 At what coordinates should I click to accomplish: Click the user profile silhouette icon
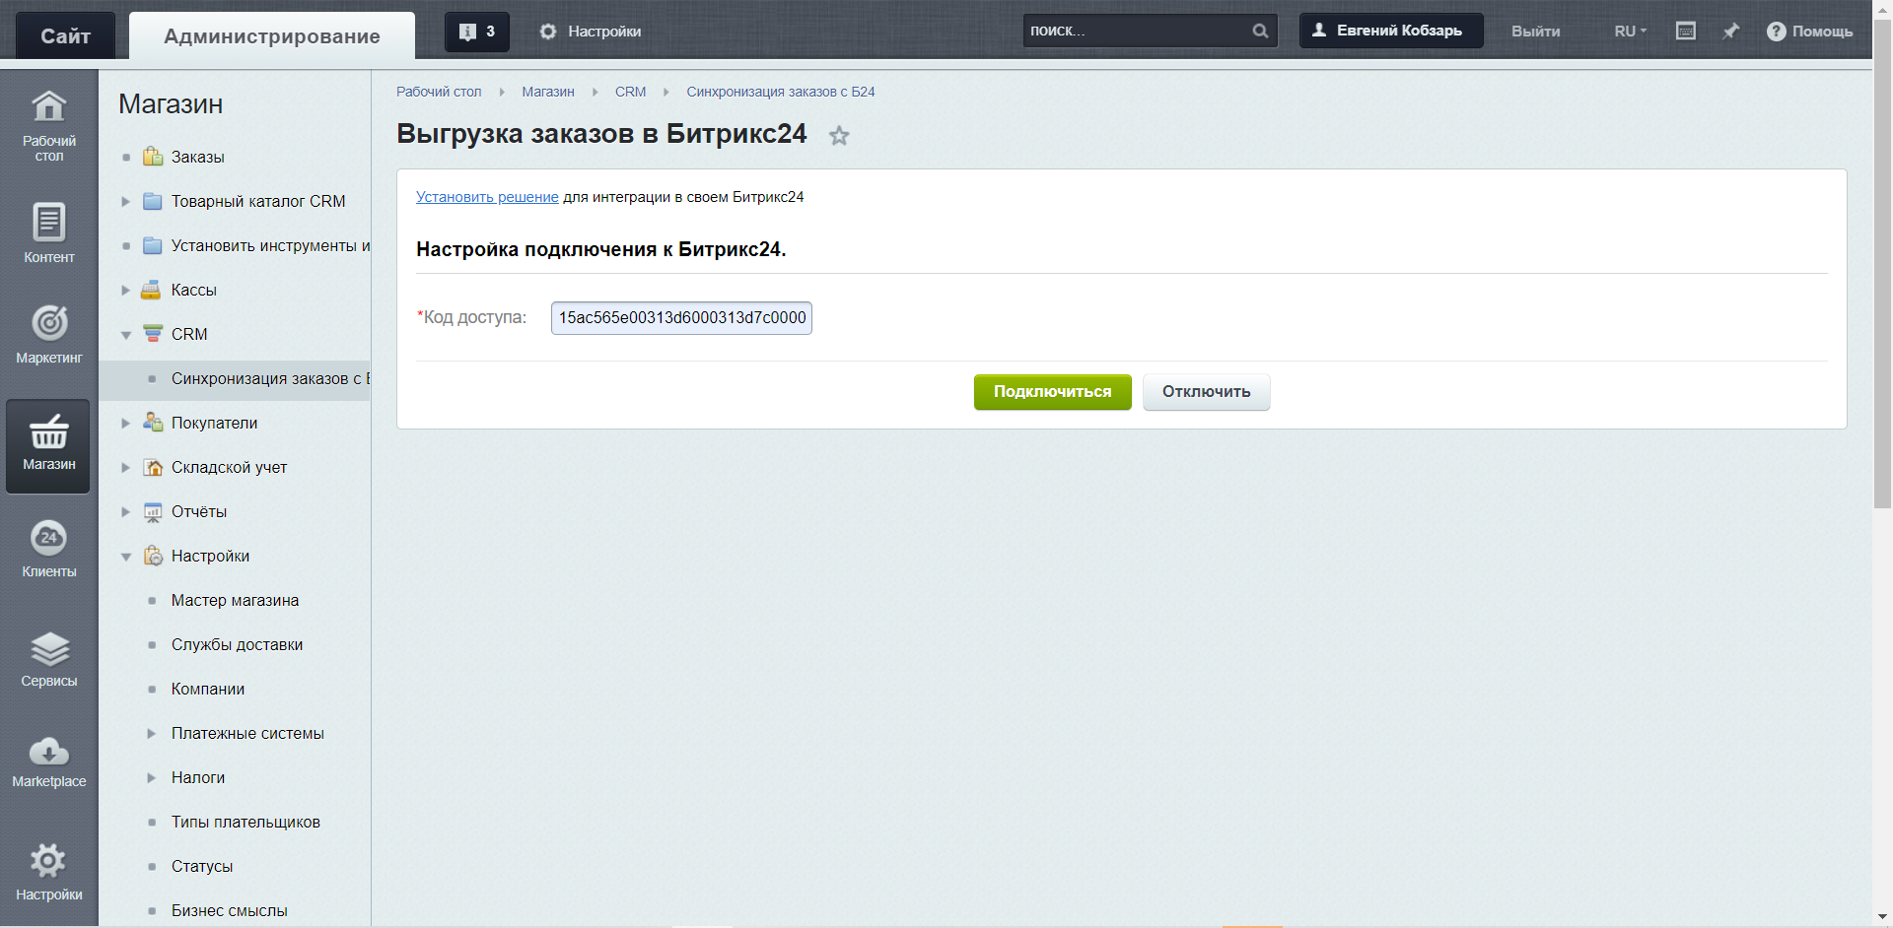pos(1319,31)
